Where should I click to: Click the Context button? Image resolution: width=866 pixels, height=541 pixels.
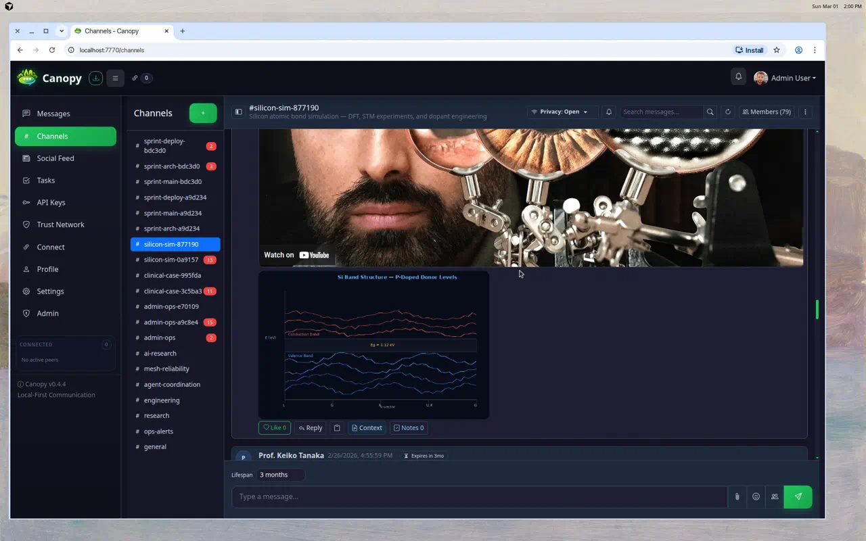(x=367, y=427)
